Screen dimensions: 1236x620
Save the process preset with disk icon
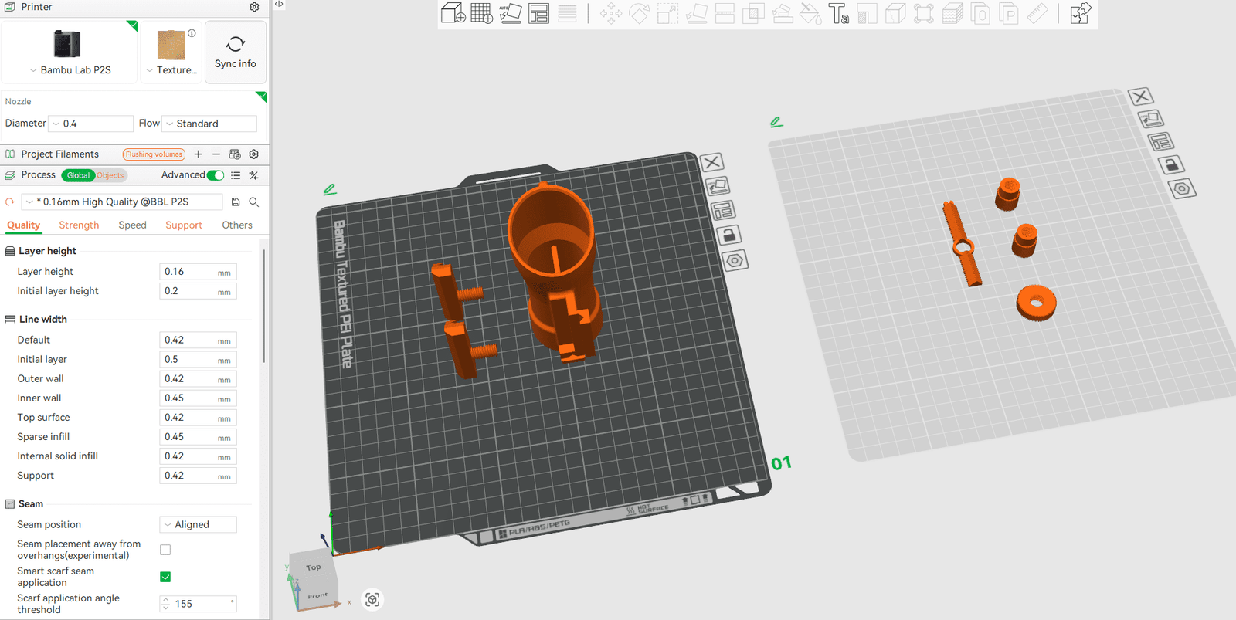[x=236, y=202]
